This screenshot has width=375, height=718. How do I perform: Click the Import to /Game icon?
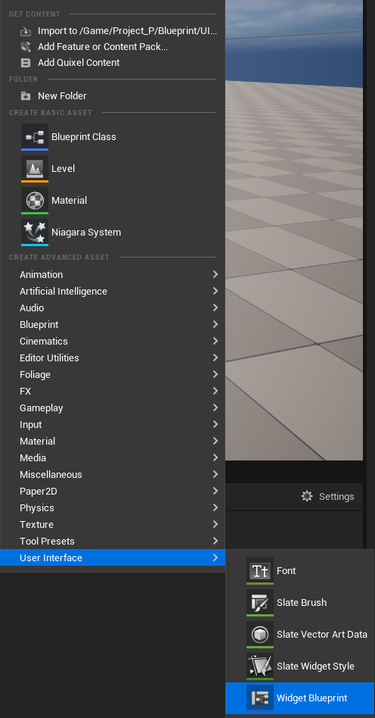pos(26,31)
